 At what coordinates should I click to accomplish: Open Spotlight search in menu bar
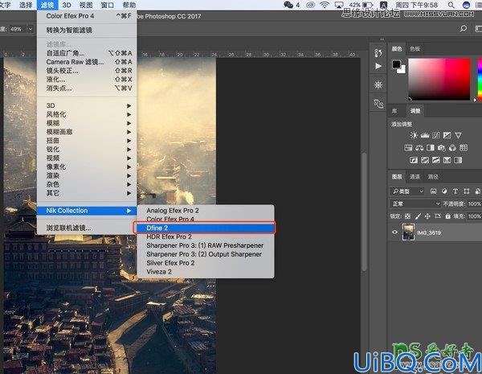451,5
